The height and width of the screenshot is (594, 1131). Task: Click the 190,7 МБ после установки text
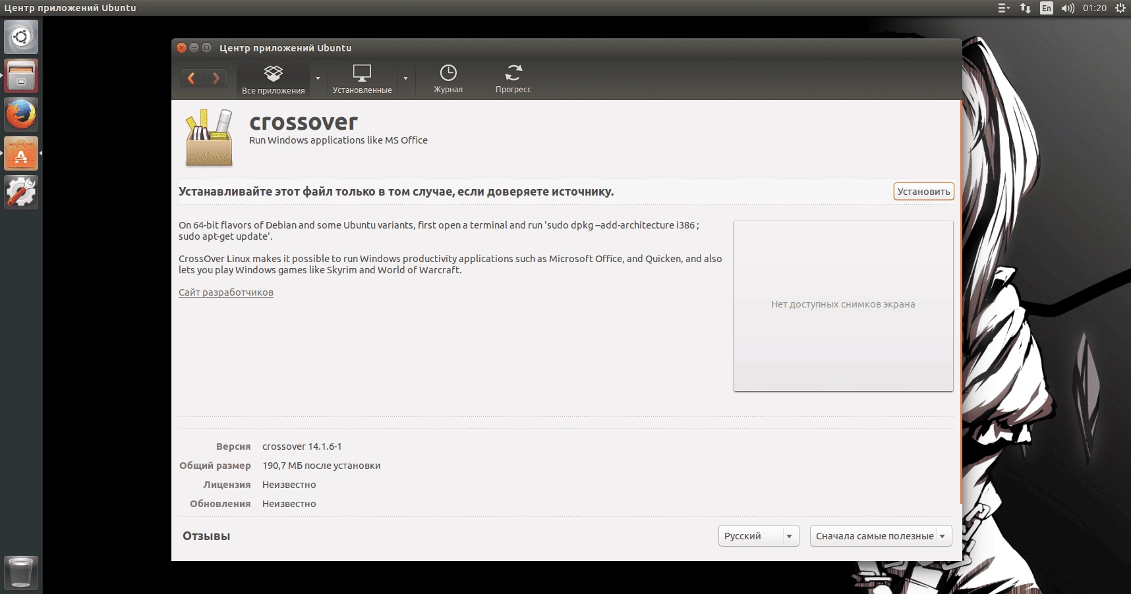[322, 466]
